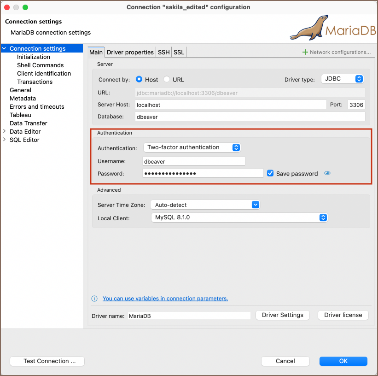This screenshot has width=378, height=376.
Task: Uncheck the Save password checkbox
Action: (270, 173)
